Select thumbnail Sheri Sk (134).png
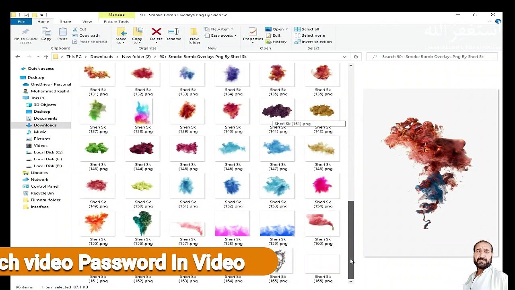This screenshot has height=290, width=515. (x=233, y=74)
